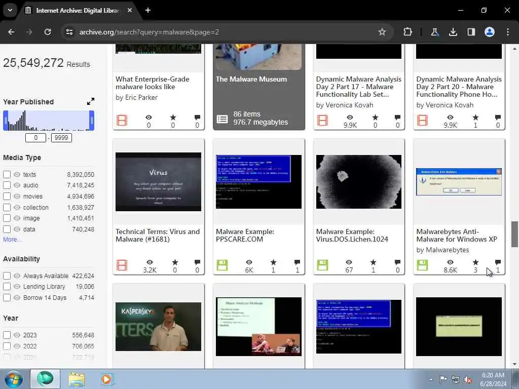Screen dimensions: 519x389
Task: Check the audio media type checkbox
Action: click(7, 185)
